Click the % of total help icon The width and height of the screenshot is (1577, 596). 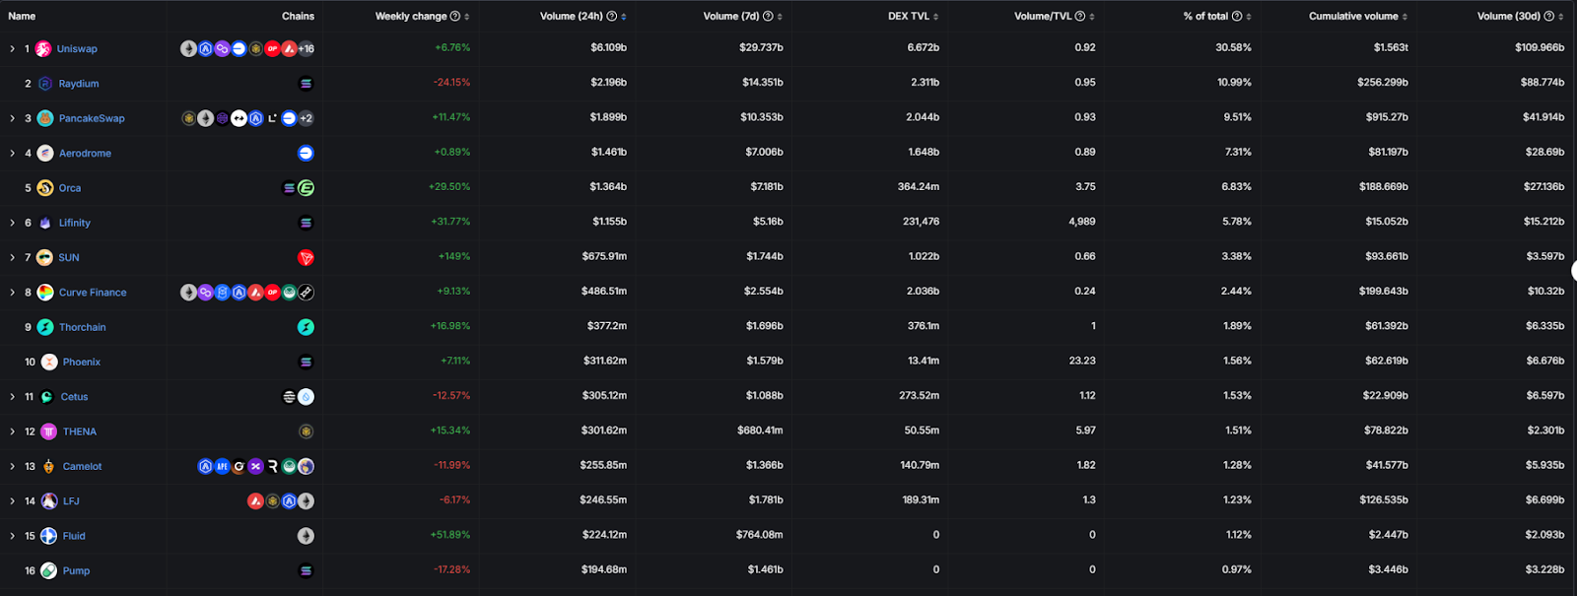[x=1237, y=16]
